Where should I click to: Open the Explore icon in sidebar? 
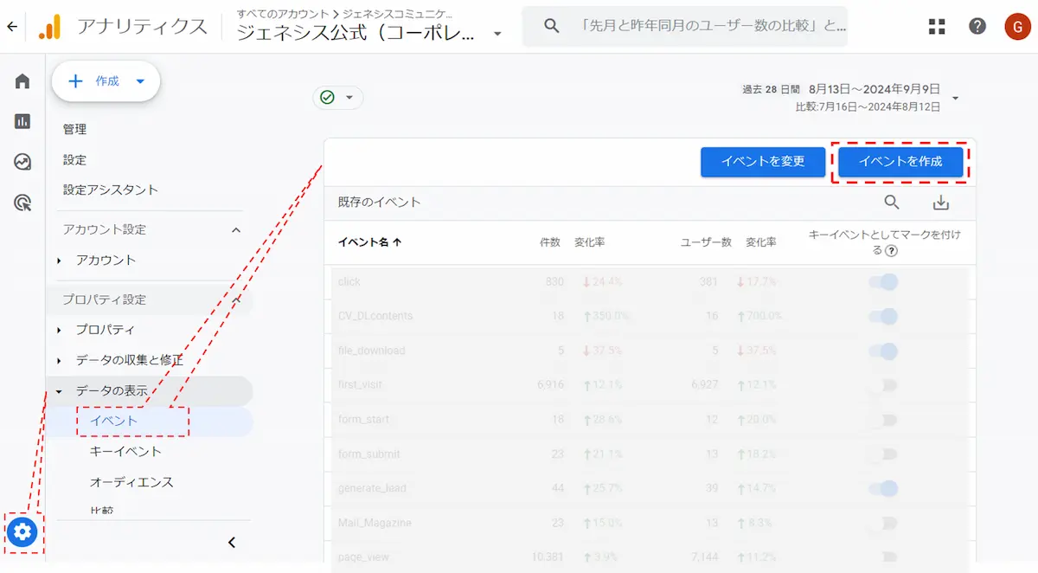coord(22,162)
